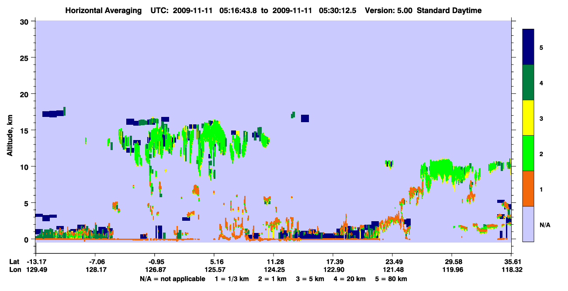Click the start UTC time 05:16:43.8

[236, 10]
